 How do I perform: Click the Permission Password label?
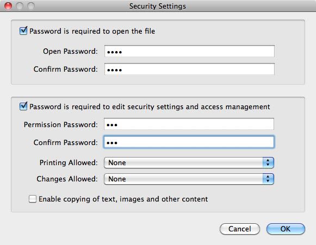click(x=61, y=124)
